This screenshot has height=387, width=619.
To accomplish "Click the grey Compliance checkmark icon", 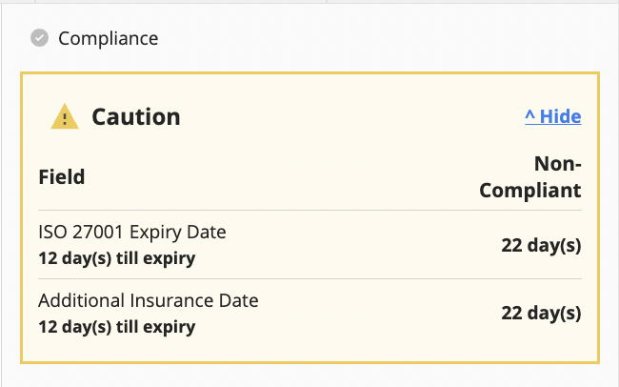I will pos(39,38).
